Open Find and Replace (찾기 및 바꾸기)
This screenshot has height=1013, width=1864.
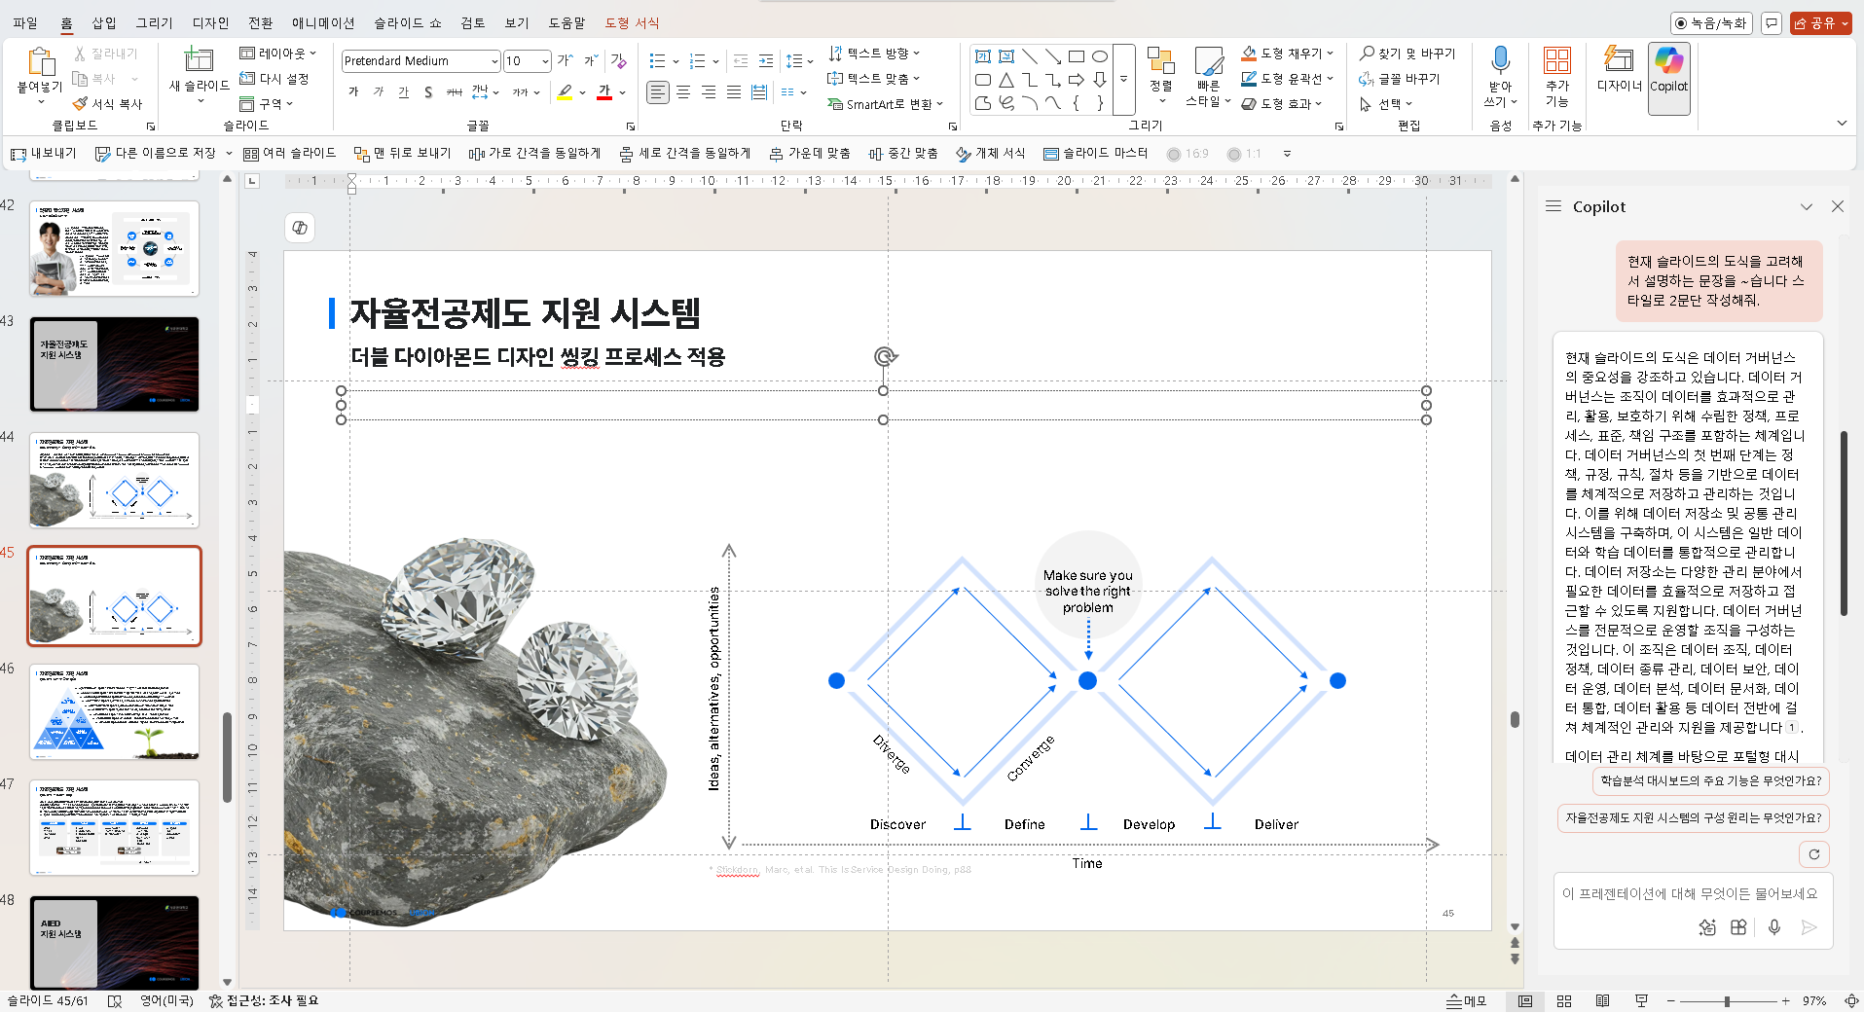(1407, 54)
